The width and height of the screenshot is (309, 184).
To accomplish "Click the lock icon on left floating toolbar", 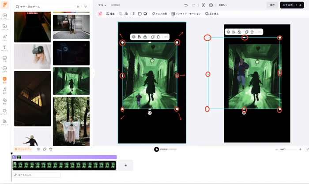I will 145,37.
